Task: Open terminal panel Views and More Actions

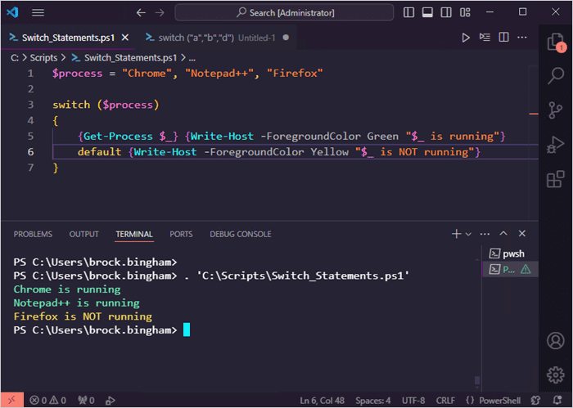Action: [x=485, y=234]
